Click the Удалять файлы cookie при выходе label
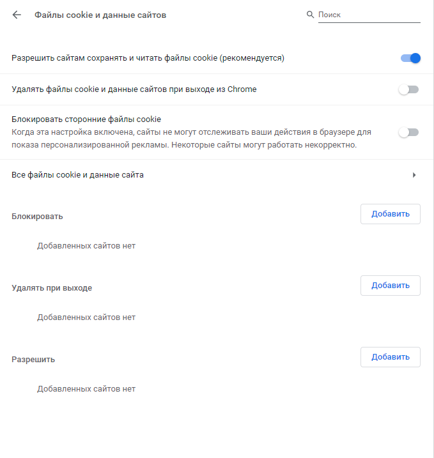This screenshot has height=458, width=434. coord(134,89)
